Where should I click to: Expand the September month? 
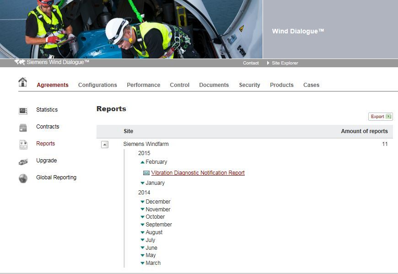coord(142,225)
